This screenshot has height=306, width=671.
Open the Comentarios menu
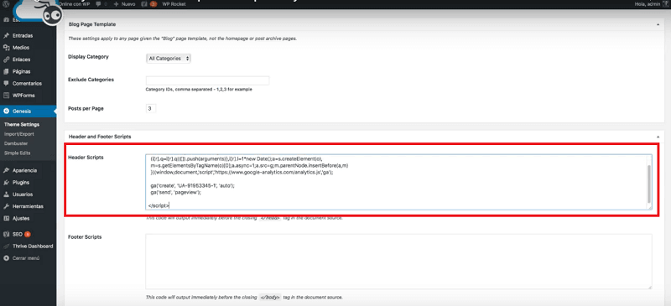pos(28,84)
